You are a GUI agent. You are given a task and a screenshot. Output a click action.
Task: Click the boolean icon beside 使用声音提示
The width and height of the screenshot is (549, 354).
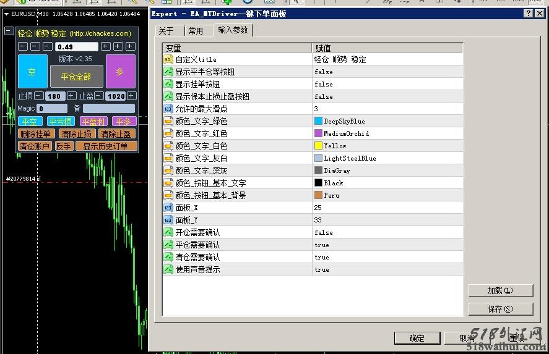[x=168, y=269]
